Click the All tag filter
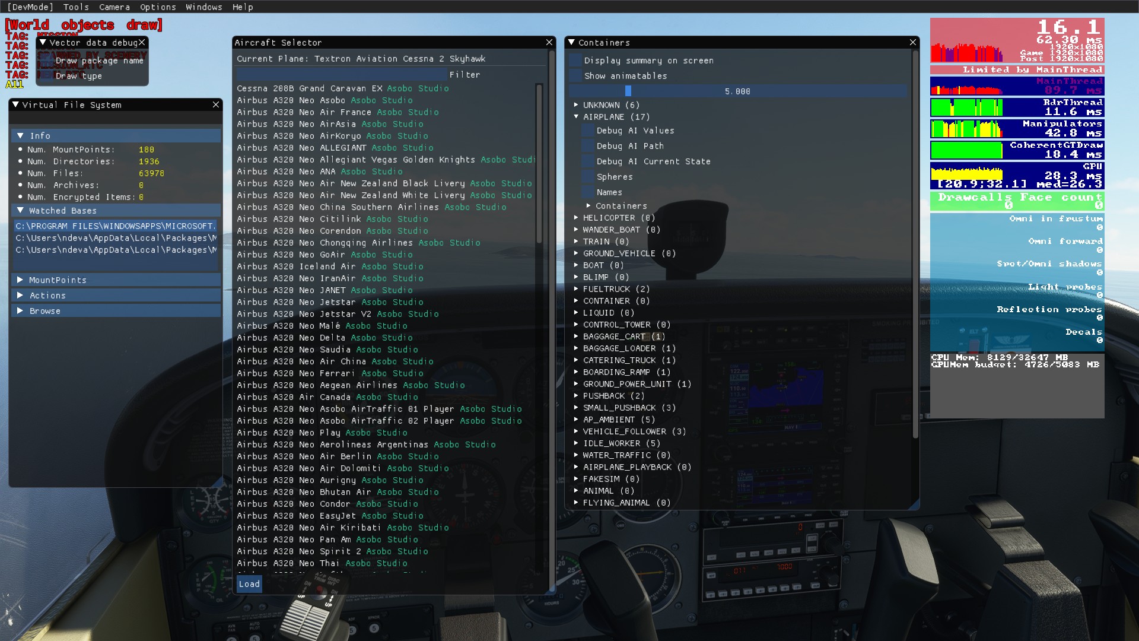This screenshot has width=1139, height=641. [15, 84]
